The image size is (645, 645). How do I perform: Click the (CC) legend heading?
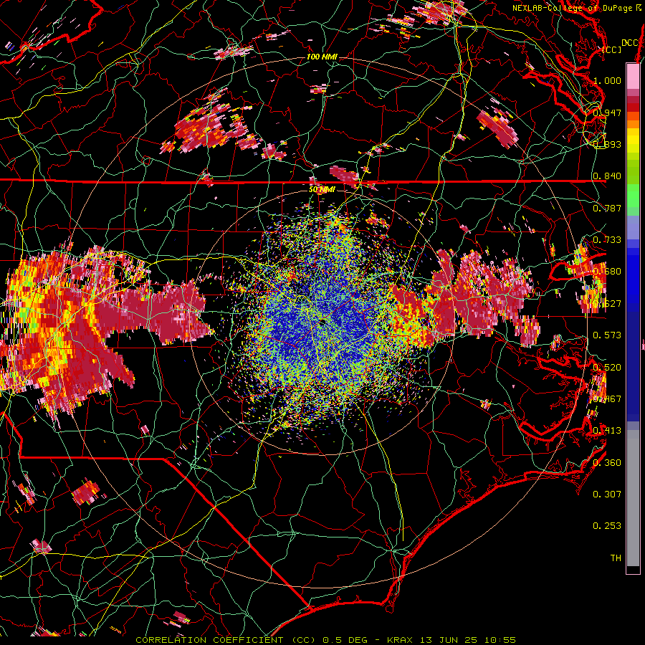pos(612,50)
